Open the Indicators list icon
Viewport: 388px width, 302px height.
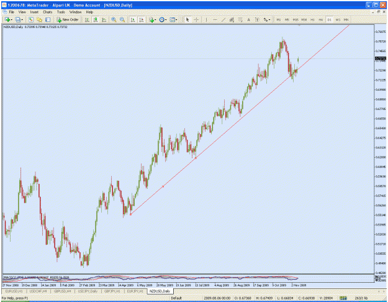point(151,19)
